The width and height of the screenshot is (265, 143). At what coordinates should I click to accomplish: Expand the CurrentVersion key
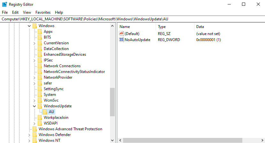pyautogui.click(x=34, y=43)
